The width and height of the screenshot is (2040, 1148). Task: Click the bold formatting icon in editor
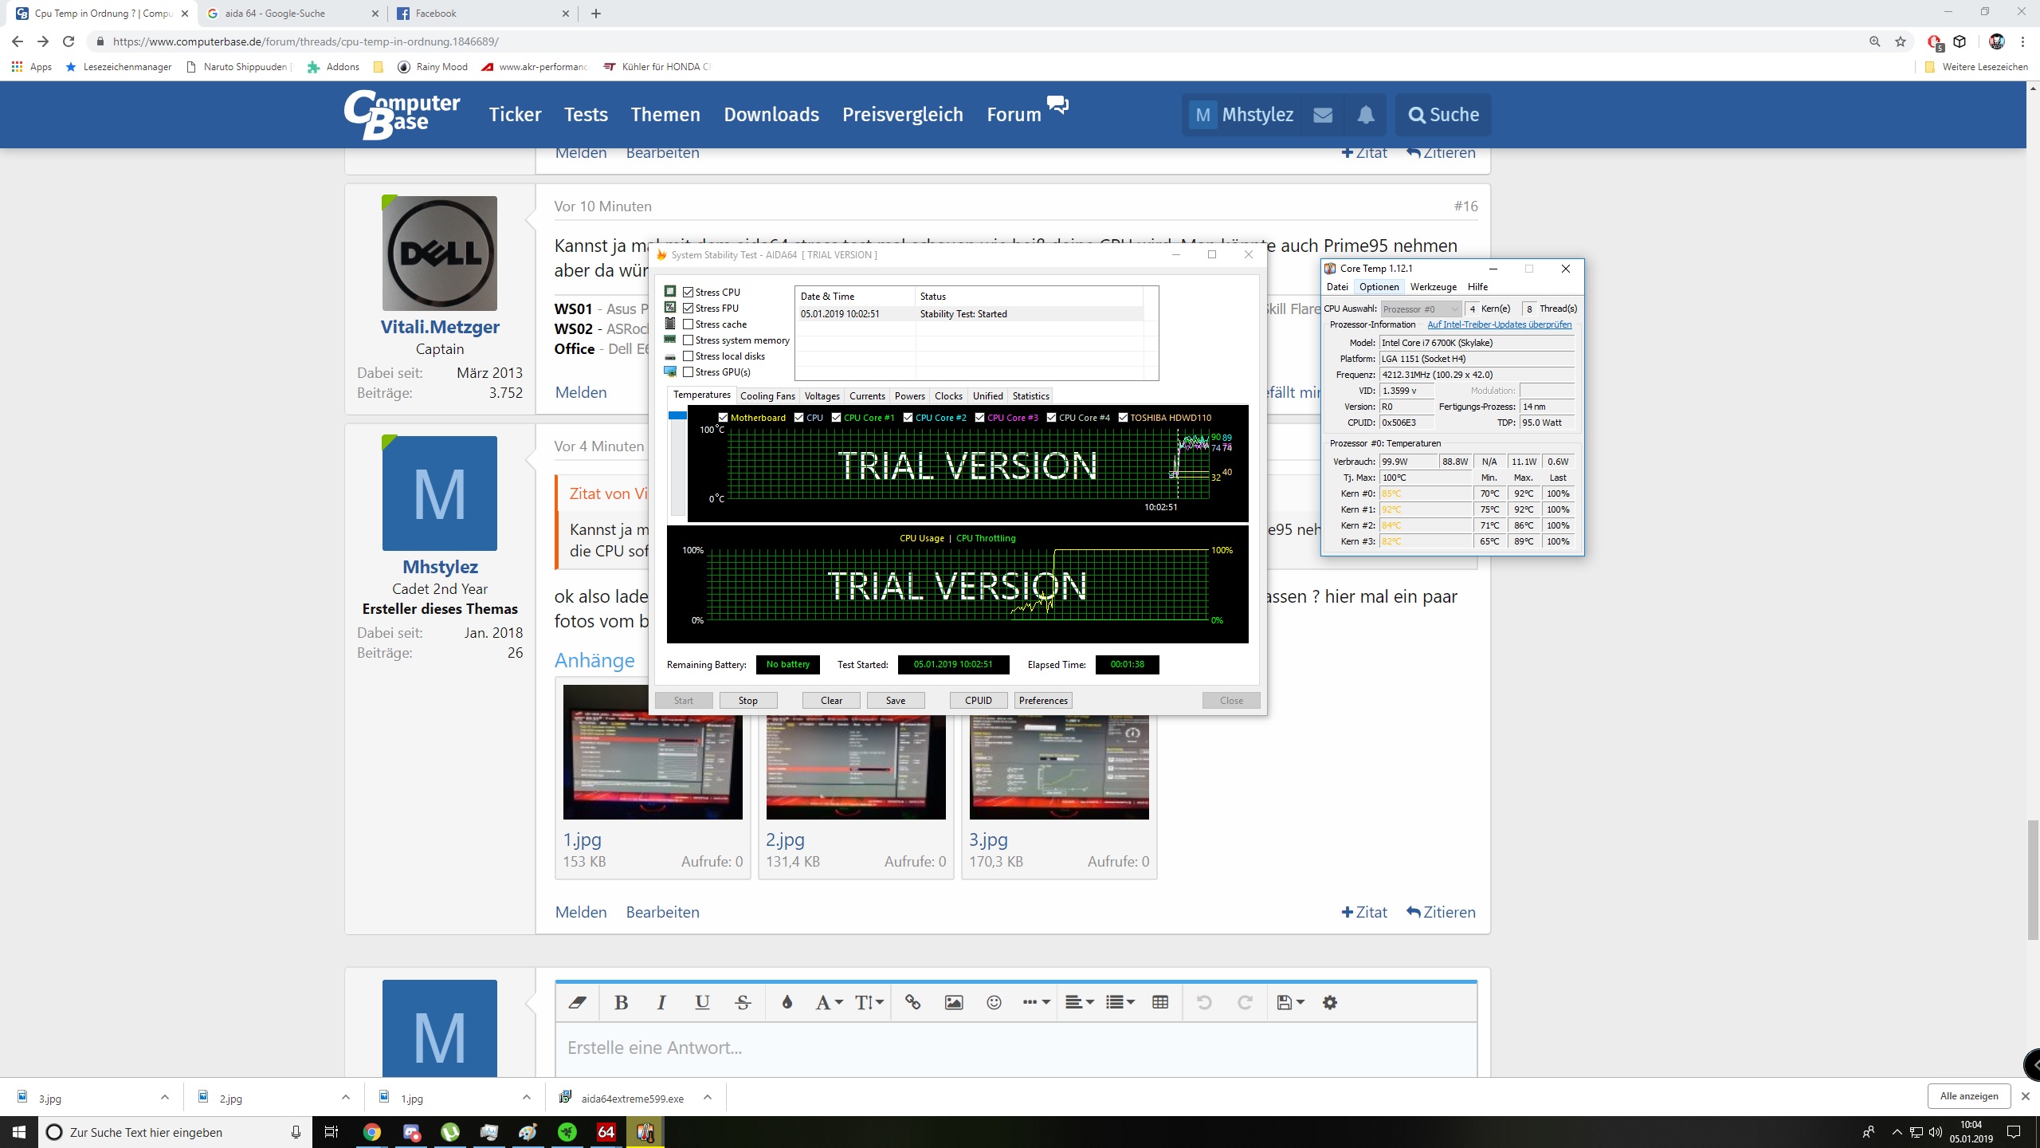click(x=622, y=1002)
